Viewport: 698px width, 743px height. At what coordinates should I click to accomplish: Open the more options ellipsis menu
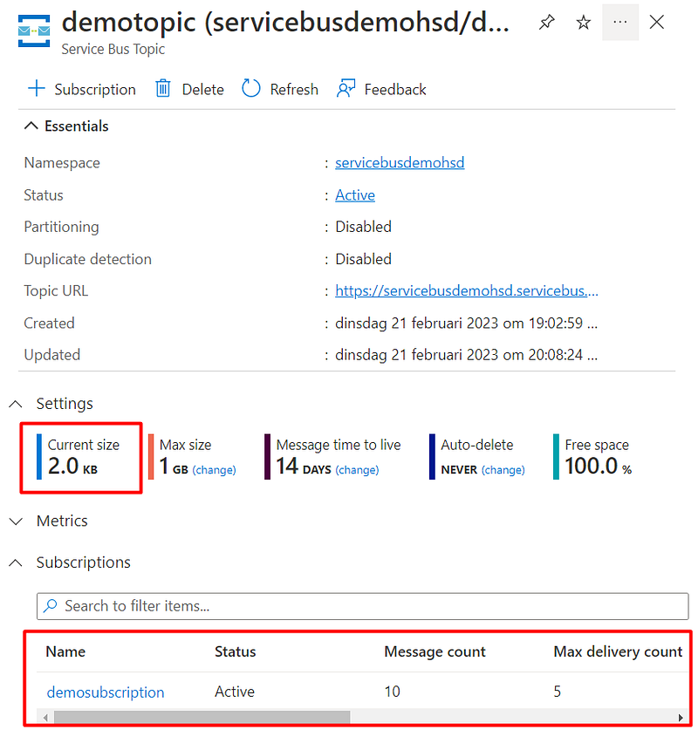(x=620, y=22)
